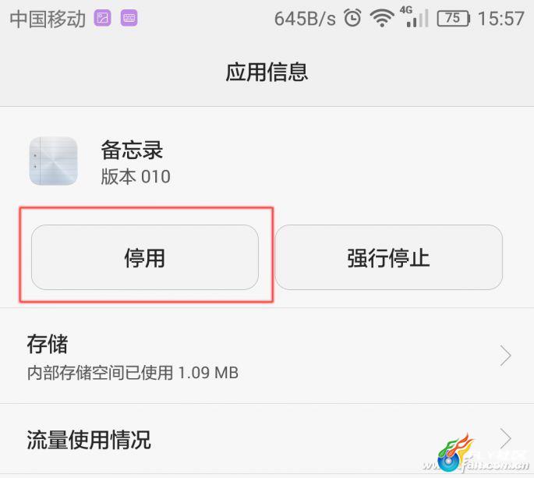Tap the purple keyboard notification icon
The height and width of the screenshot is (478, 534).
point(129,18)
